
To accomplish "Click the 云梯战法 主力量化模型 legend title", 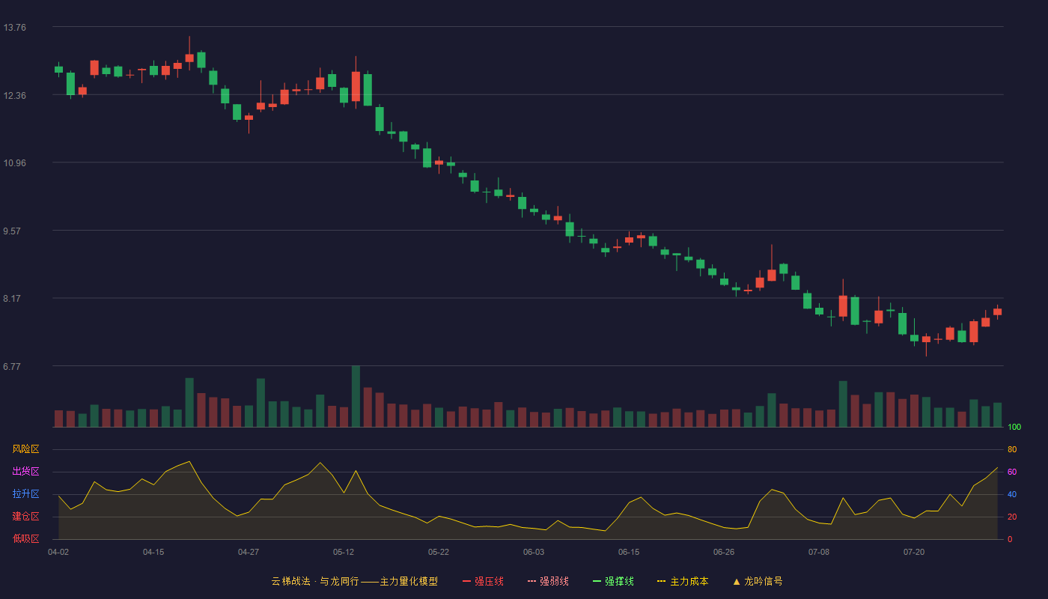I will [354, 581].
